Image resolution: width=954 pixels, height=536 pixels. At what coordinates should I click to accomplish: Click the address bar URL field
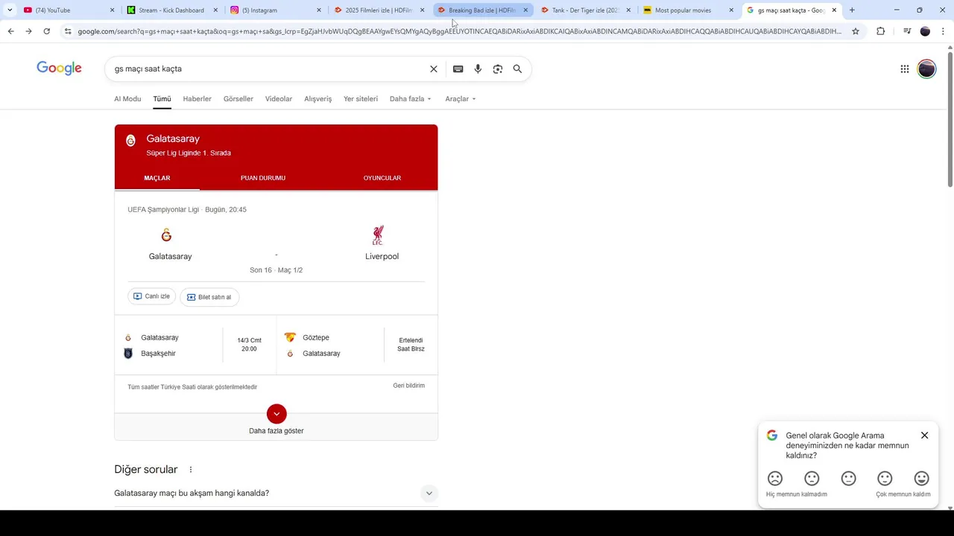tap(459, 31)
